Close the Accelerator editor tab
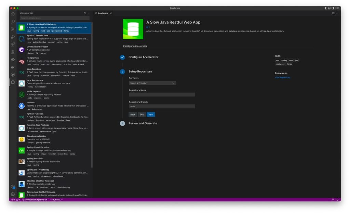Screen dimensions: 350x213 click(111, 13)
